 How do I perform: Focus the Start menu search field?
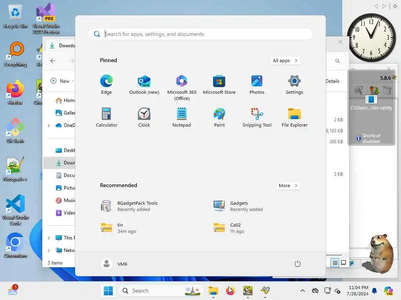(x=200, y=34)
